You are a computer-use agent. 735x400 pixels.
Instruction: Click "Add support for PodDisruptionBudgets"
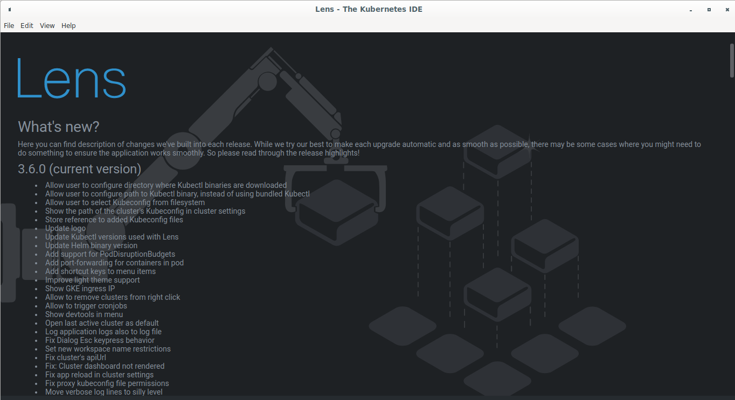pos(110,254)
